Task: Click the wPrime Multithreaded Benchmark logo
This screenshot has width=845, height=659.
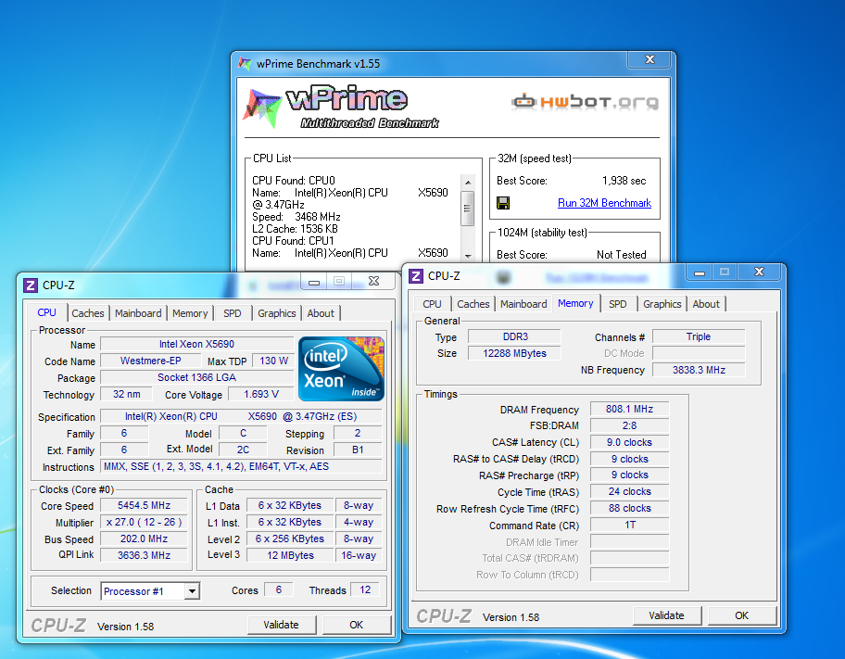Action: tap(342, 107)
